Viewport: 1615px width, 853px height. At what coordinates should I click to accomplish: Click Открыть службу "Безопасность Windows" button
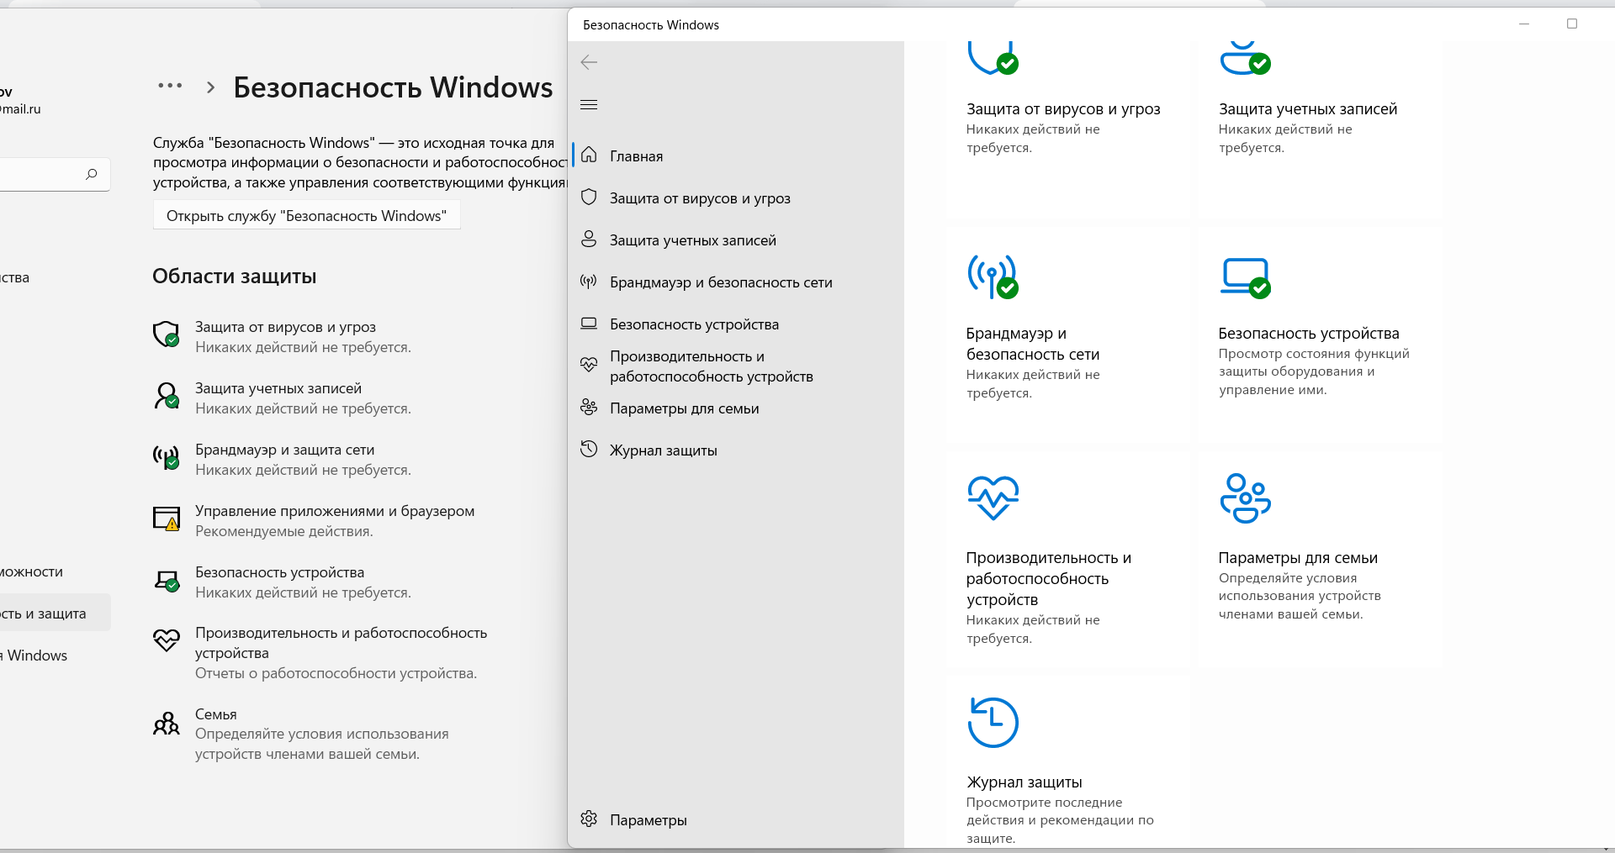306,216
